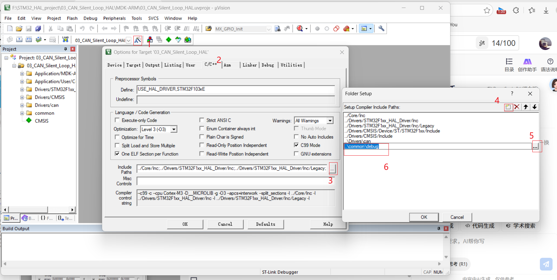Click OK in the Folder Setup dialog
This screenshot has width=557, height=280.
(x=424, y=217)
